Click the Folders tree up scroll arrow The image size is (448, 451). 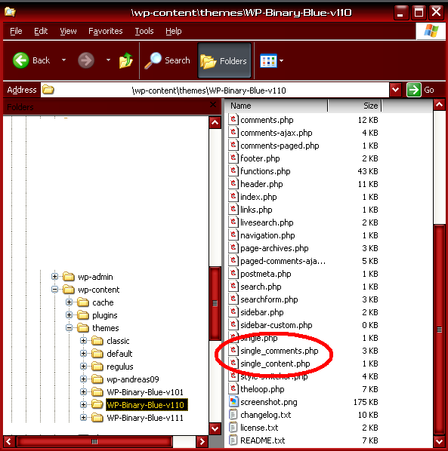[x=215, y=123]
